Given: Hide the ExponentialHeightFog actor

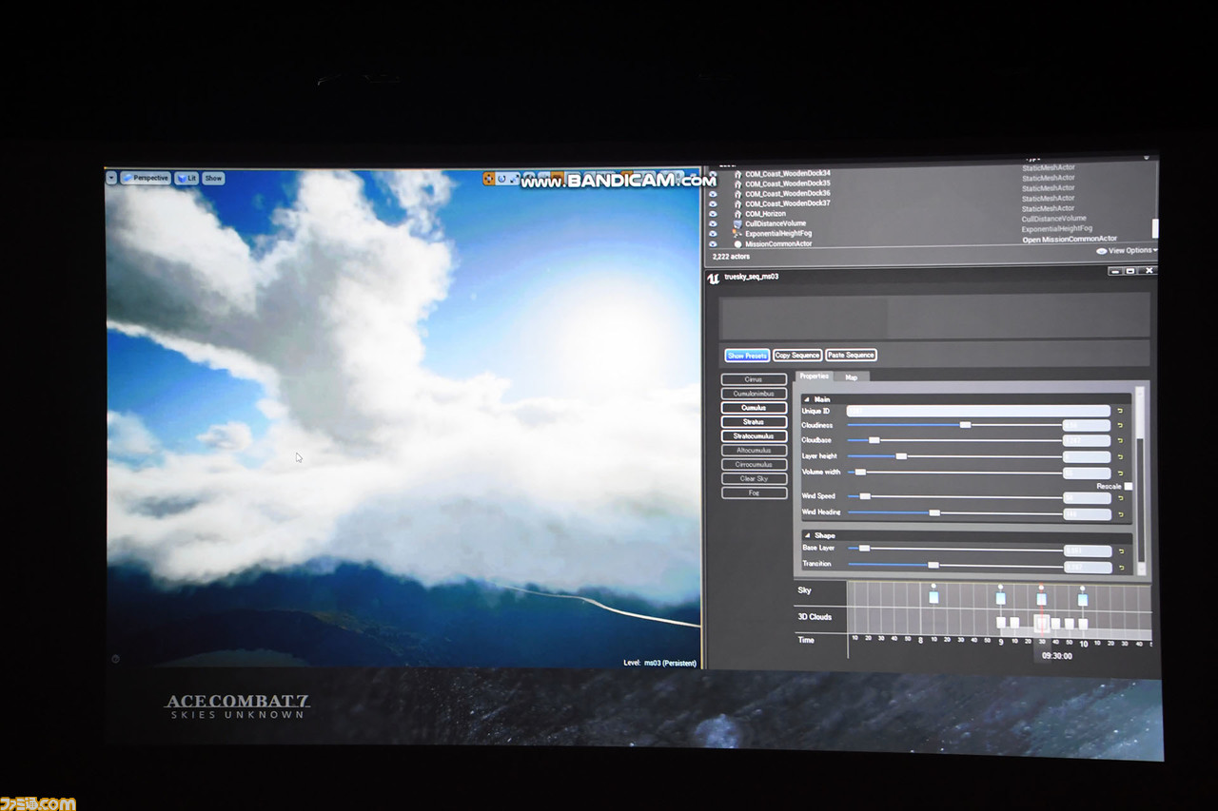Looking at the screenshot, I should [713, 233].
